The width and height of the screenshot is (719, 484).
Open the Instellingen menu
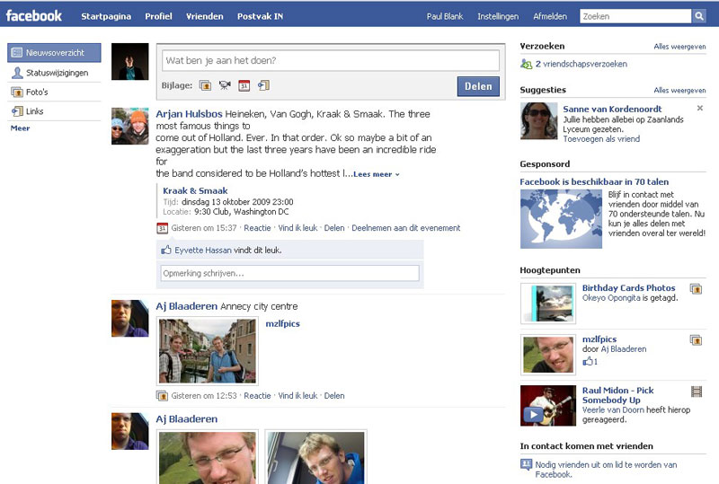pyautogui.click(x=497, y=16)
